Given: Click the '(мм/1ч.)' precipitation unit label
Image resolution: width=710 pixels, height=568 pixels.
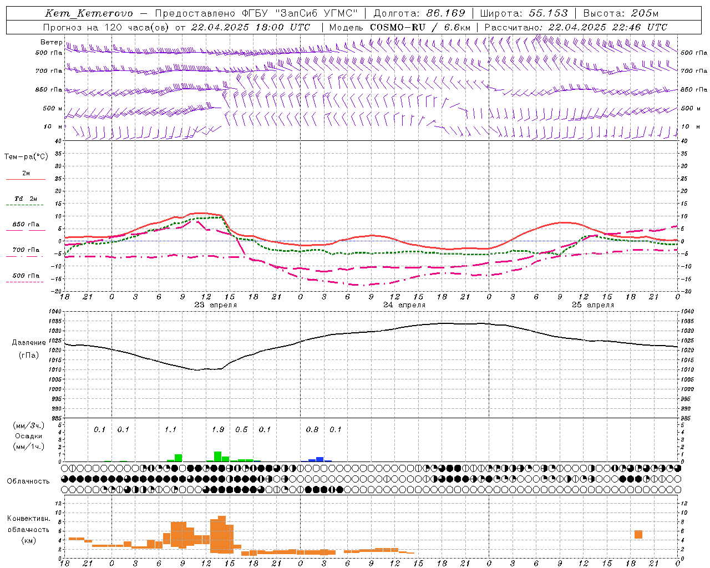Looking at the screenshot, I should 29,447.
